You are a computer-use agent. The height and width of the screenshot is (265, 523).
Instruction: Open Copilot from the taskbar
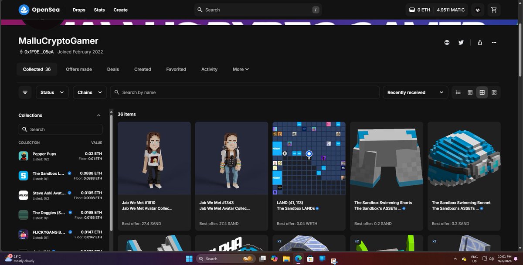[x=274, y=259]
